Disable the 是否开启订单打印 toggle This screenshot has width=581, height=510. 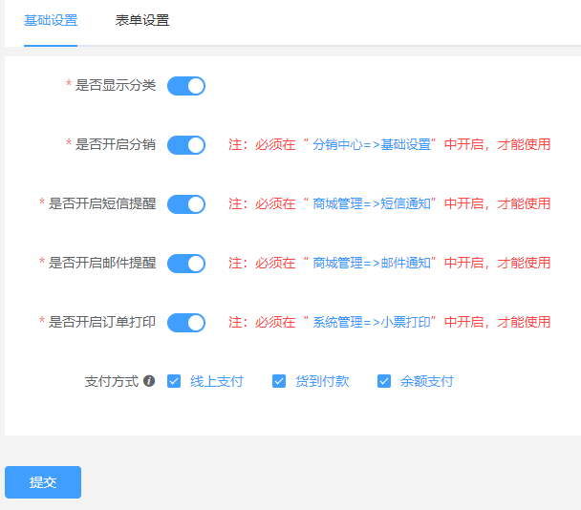[186, 323]
